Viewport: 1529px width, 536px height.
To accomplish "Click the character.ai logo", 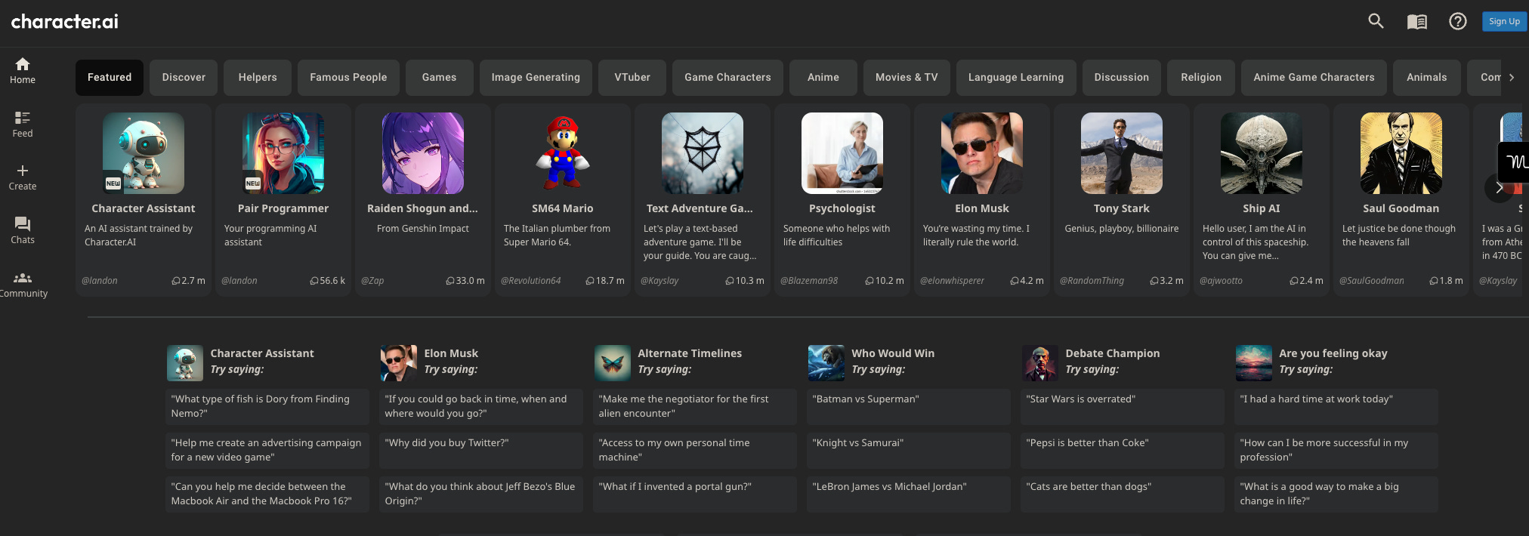I will coord(65,21).
